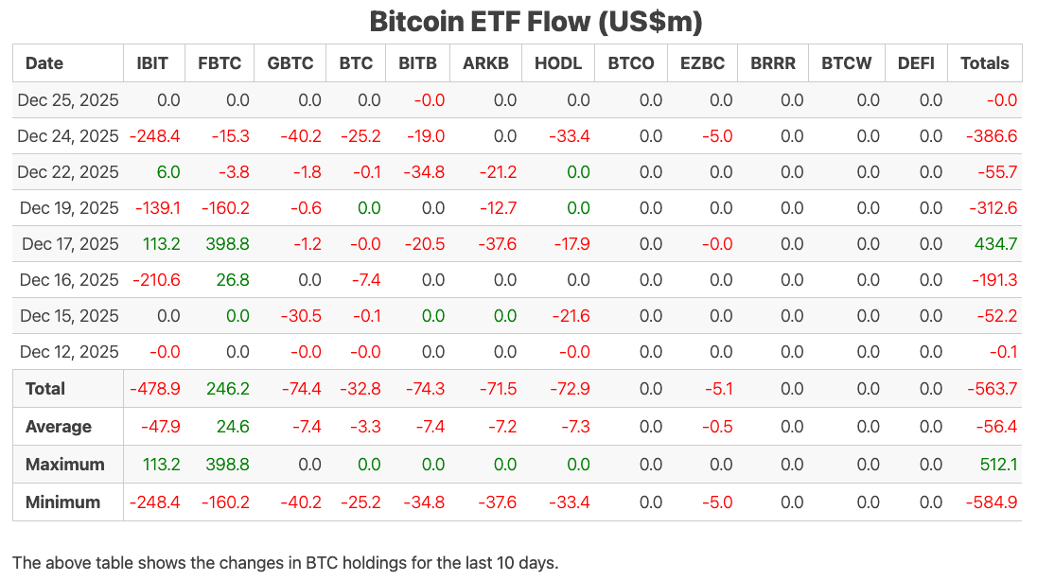Click the Bitcoin ETF Flow title
The width and height of the screenshot is (1037, 581).
[x=536, y=21]
